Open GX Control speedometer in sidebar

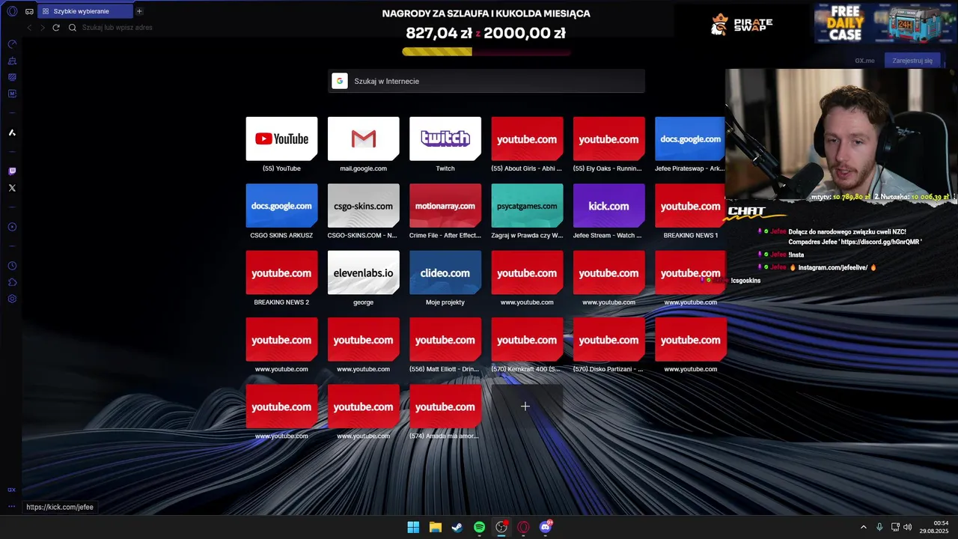click(12, 44)
